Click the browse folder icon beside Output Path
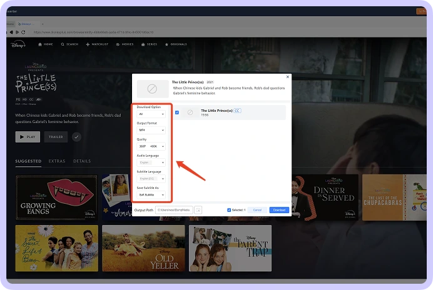The width and height of the screenshot is (433, 290). coord(199,210)
